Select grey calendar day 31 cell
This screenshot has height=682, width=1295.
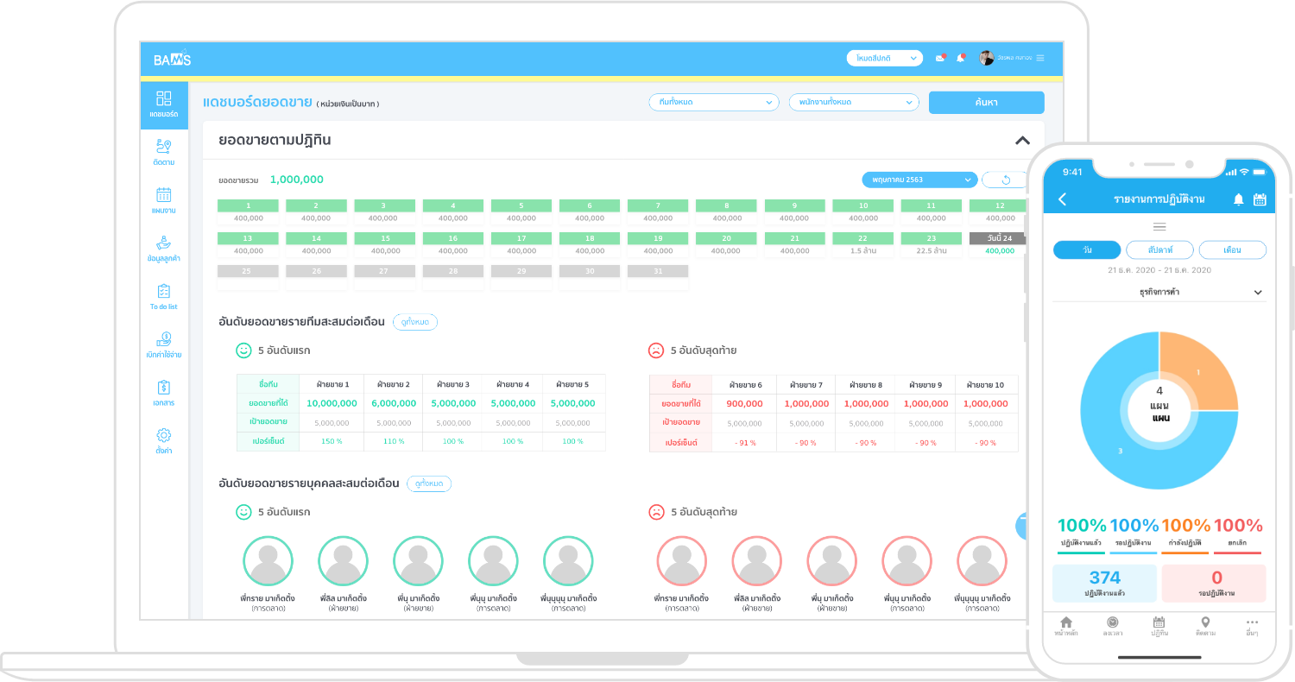(x=658, y=277)
